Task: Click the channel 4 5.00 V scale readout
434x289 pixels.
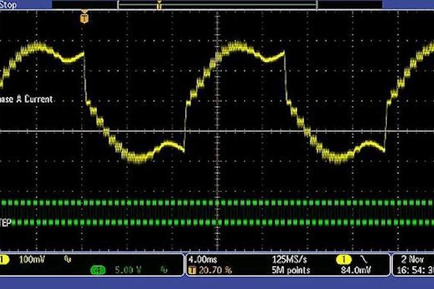Action: click(128, 270)
